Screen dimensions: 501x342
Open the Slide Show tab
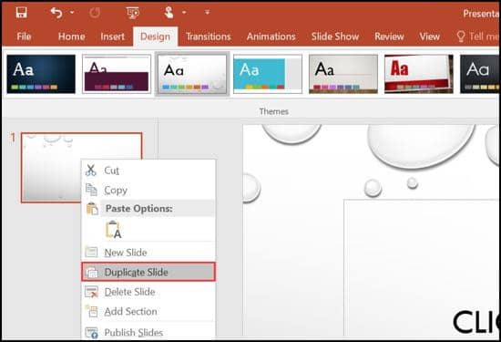click(x=335, y=36)
